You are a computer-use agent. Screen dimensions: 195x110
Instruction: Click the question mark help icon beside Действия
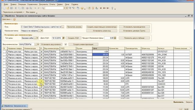(14, 19)
